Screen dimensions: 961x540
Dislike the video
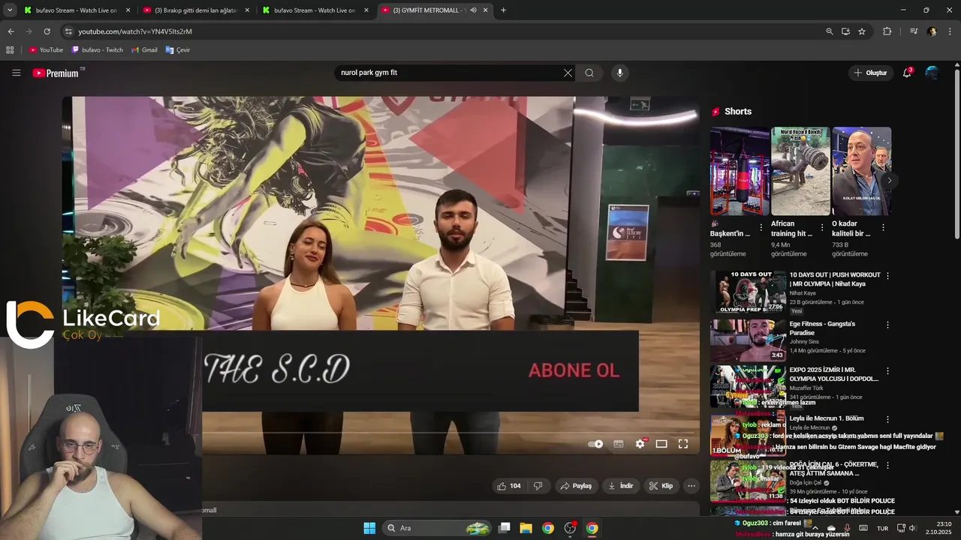[538, 486]
